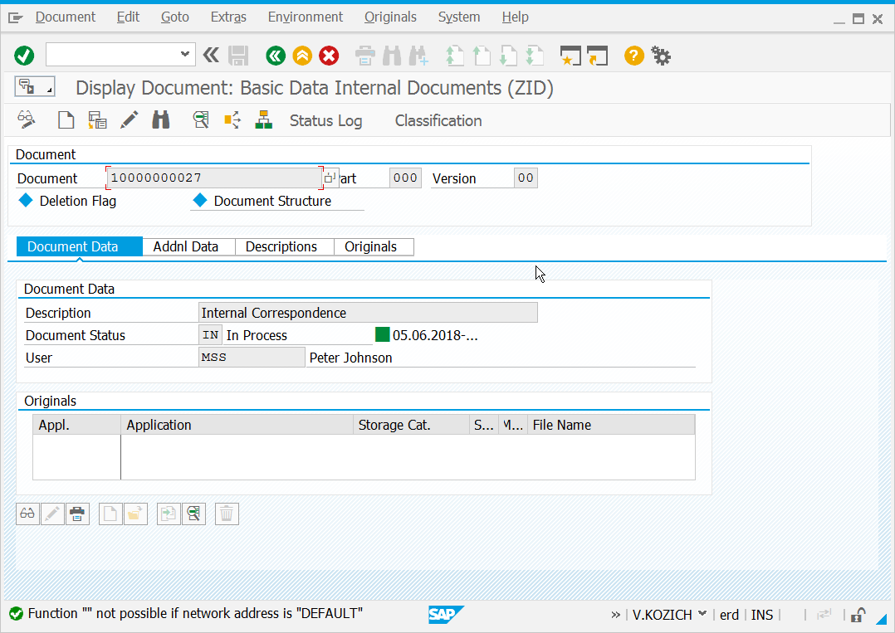
Task: Click the Print icon in toolbar
Action: (365, 56)
